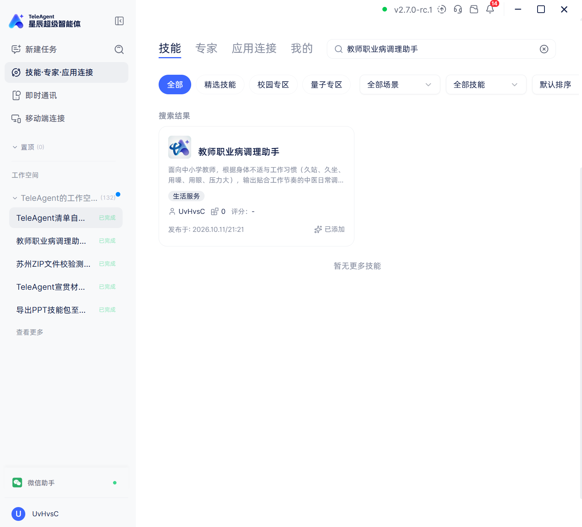Switch to the 专家 tab
This screenshot has width=582, height=527.
[207, 49]
